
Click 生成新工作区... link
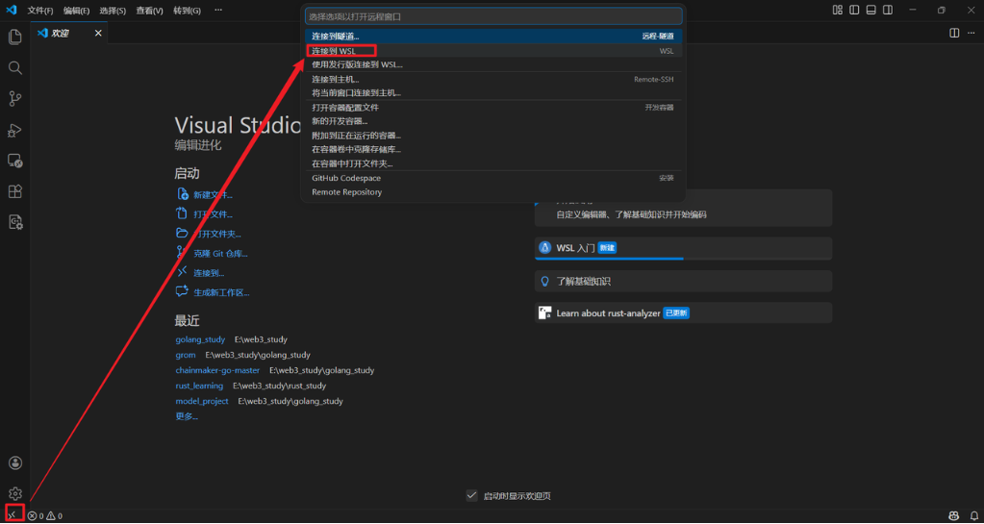(x=221, y=292)
